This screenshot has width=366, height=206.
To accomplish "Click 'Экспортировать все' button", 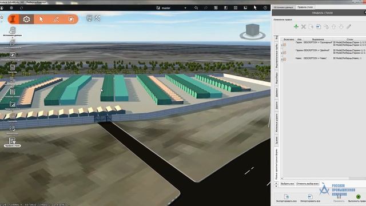I will click(286, 198).
